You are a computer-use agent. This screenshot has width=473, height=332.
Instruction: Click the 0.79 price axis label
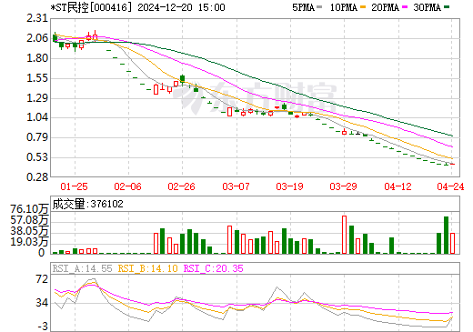37,137
